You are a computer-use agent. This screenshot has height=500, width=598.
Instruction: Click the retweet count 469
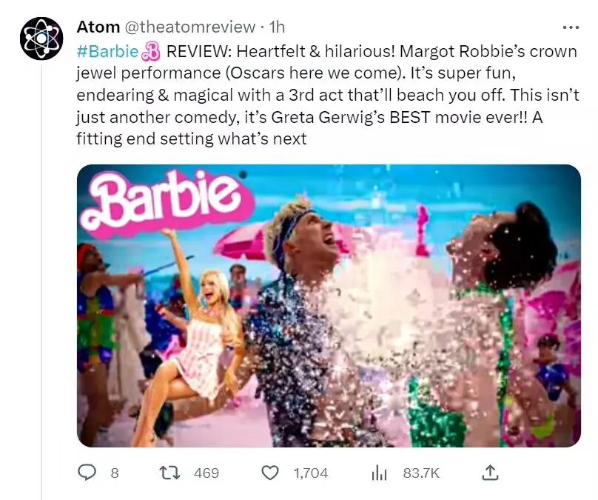206,473
